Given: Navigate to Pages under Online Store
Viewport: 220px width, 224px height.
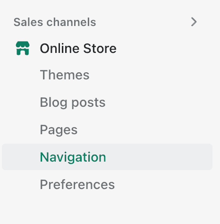Looking at the screenshot, I should (x=59, y=130).
